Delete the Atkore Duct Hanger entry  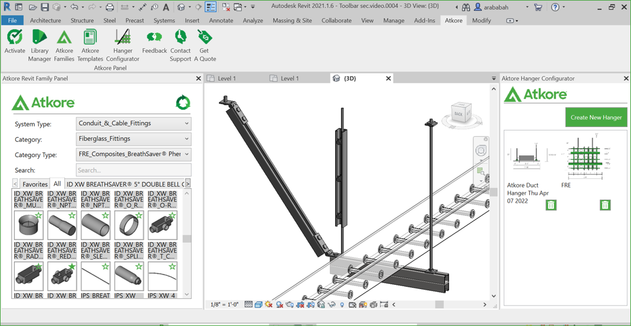550,205
